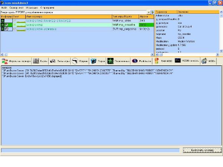Click first PunkBuster Server ban line in console
This screenshot has height=167, width=223.
[x=87, y=71]
